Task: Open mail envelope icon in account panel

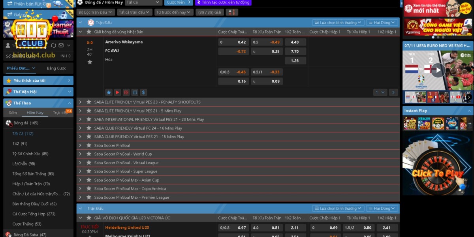Action: click(x=61, y=45)
